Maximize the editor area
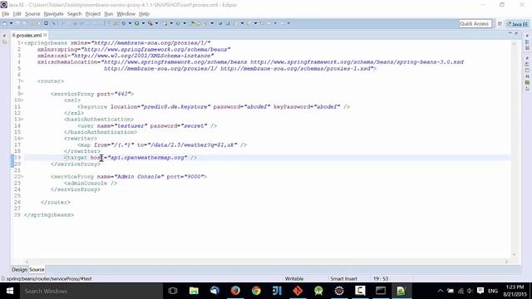Image resolution: width=532 pixels, height=299 pixels. [x=516, y=33]
